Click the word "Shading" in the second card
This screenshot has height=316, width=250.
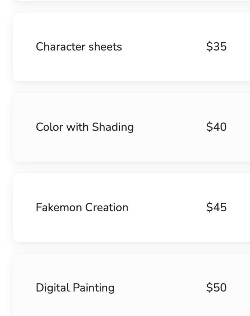click(113, 128)
